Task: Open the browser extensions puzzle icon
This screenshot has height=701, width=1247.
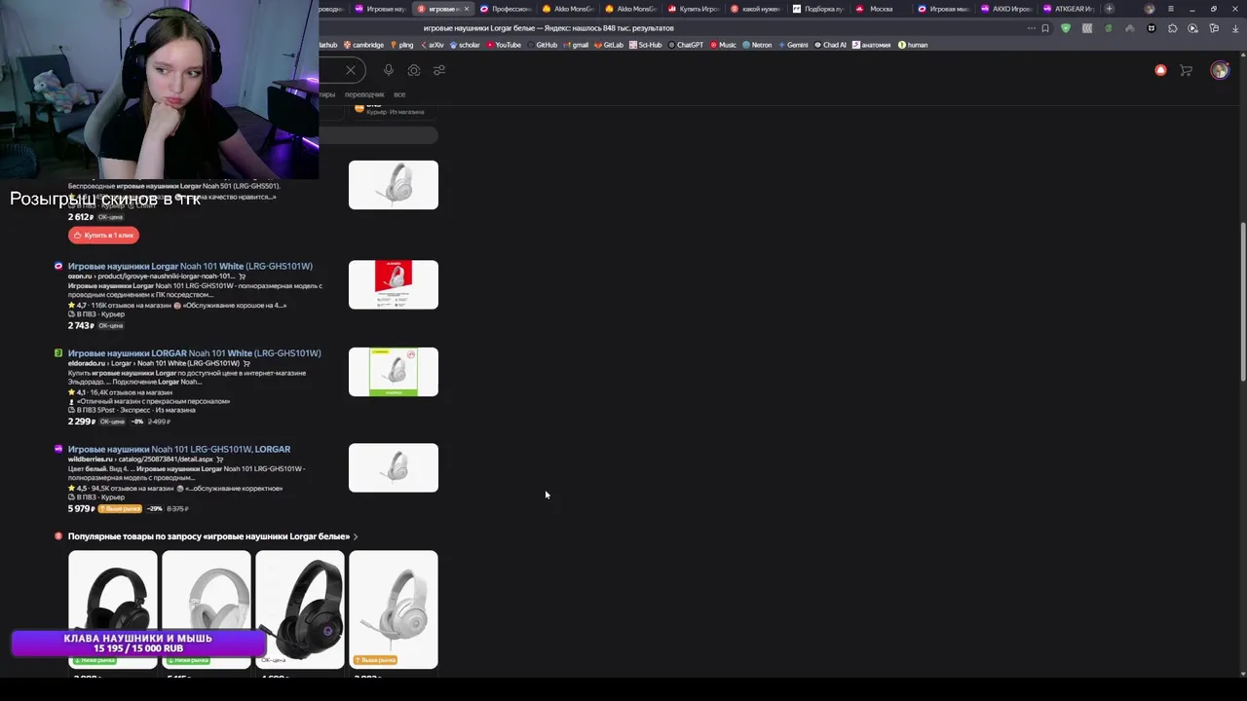Action: click(x=1172, y=28)
